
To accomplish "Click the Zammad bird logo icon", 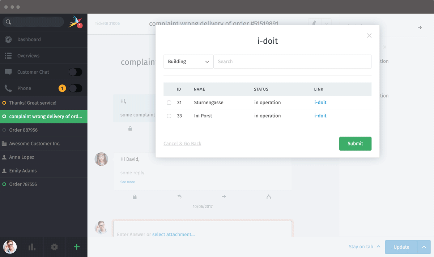I will click(x=75, y=22).
